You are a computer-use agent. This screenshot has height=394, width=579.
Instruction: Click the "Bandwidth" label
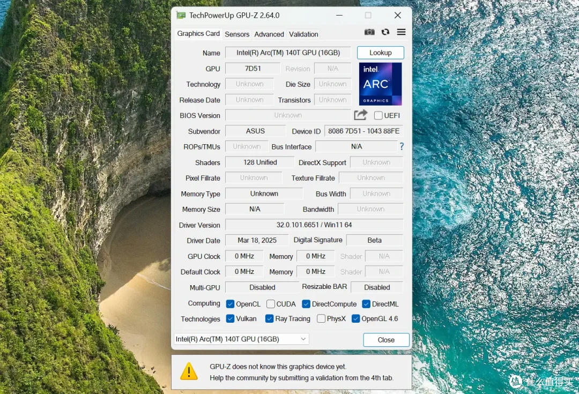coord(318,210)
